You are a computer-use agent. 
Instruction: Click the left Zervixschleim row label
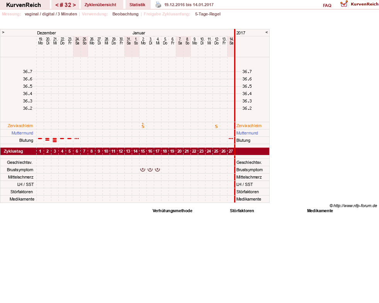[20, 126]
